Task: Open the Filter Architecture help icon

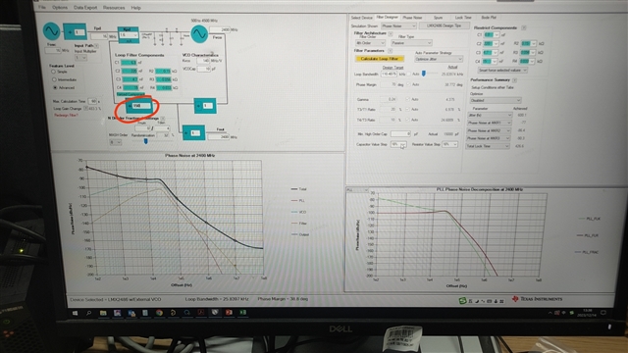Action: [391, 33]
